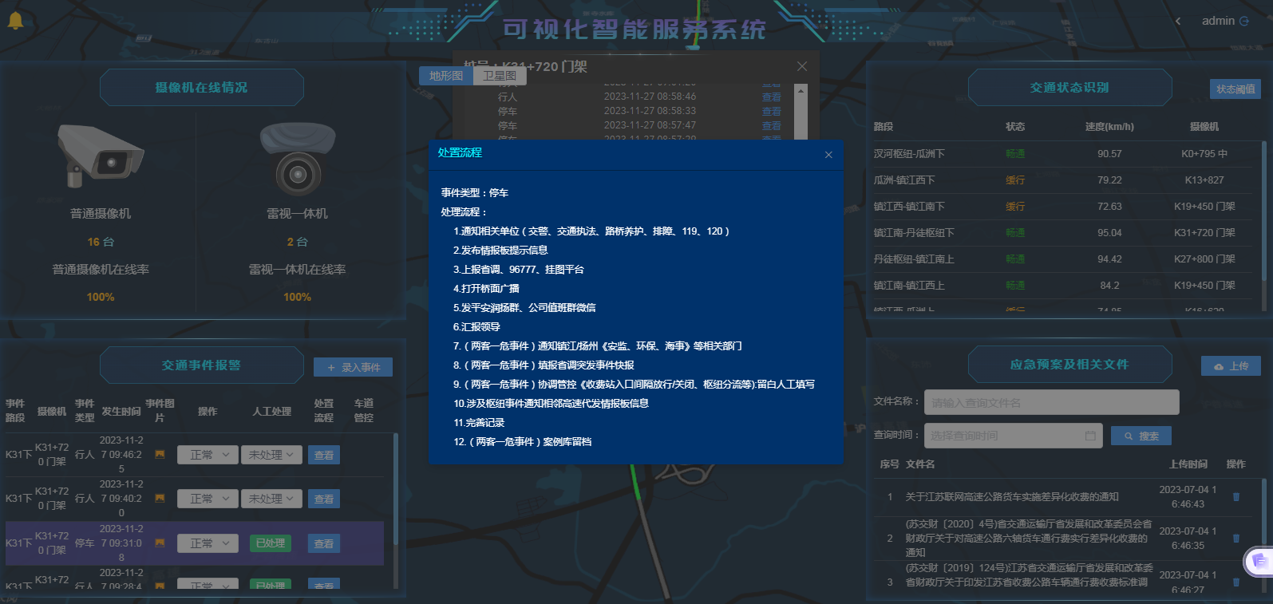The height and width of the screenshot is (604, 1273).
Task: Click the 2 台 radar camera count
Action: click(297, 242)
